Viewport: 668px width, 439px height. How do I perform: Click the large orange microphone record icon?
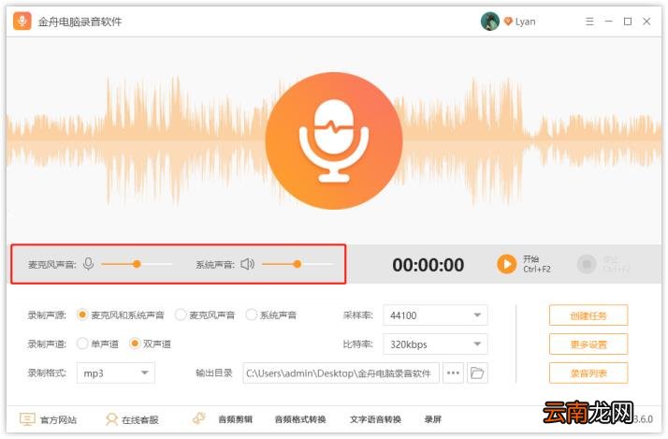pyautogui.click(x=334, y=140)
